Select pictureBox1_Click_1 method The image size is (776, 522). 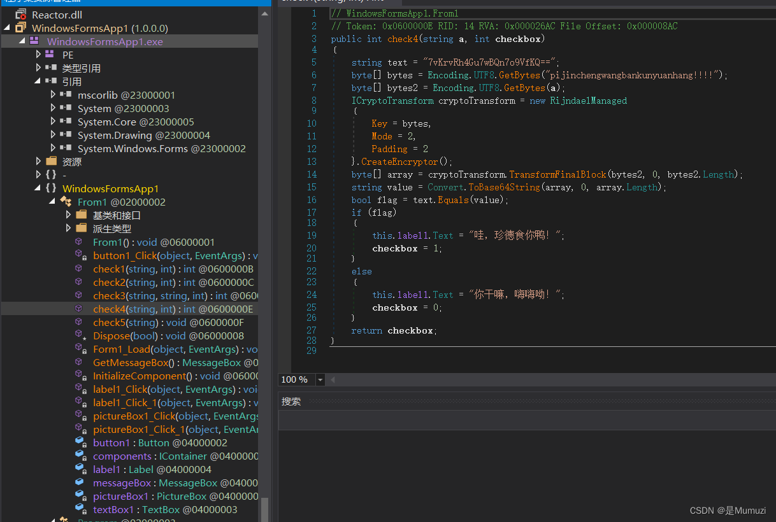tap(175, 429)
